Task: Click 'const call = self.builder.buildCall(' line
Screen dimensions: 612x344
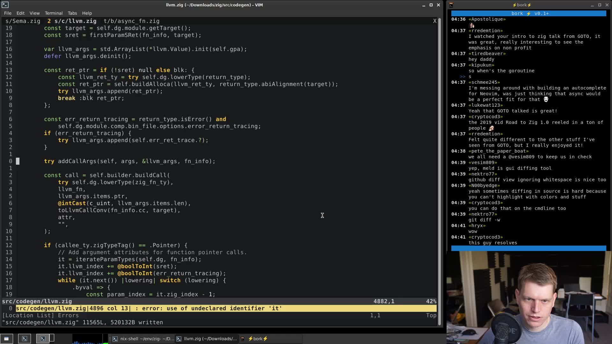Action: click(107, 175)
